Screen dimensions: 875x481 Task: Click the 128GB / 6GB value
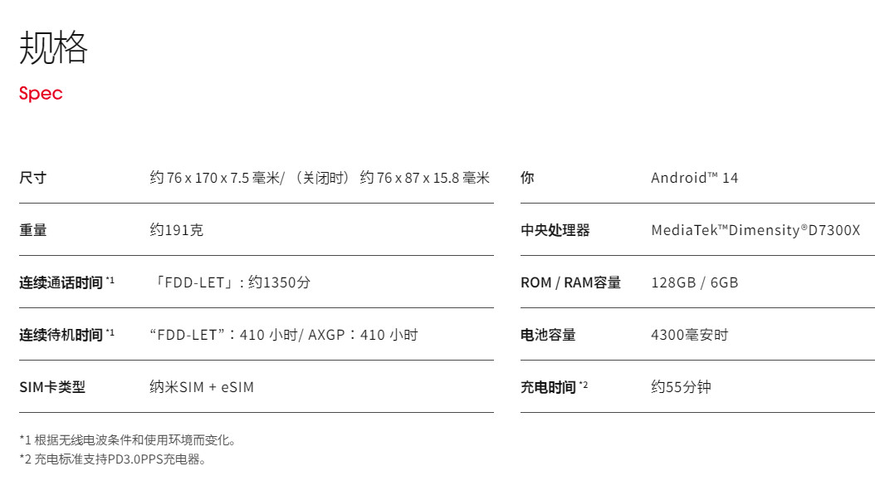[x=694, y=282]
